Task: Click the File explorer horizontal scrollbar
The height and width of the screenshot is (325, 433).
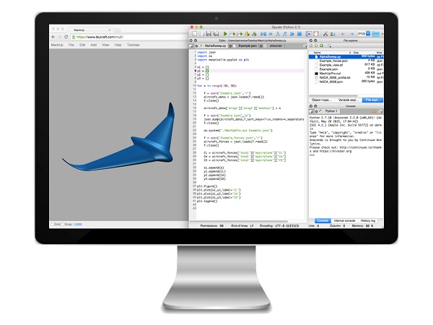Action: click(333, 95)
